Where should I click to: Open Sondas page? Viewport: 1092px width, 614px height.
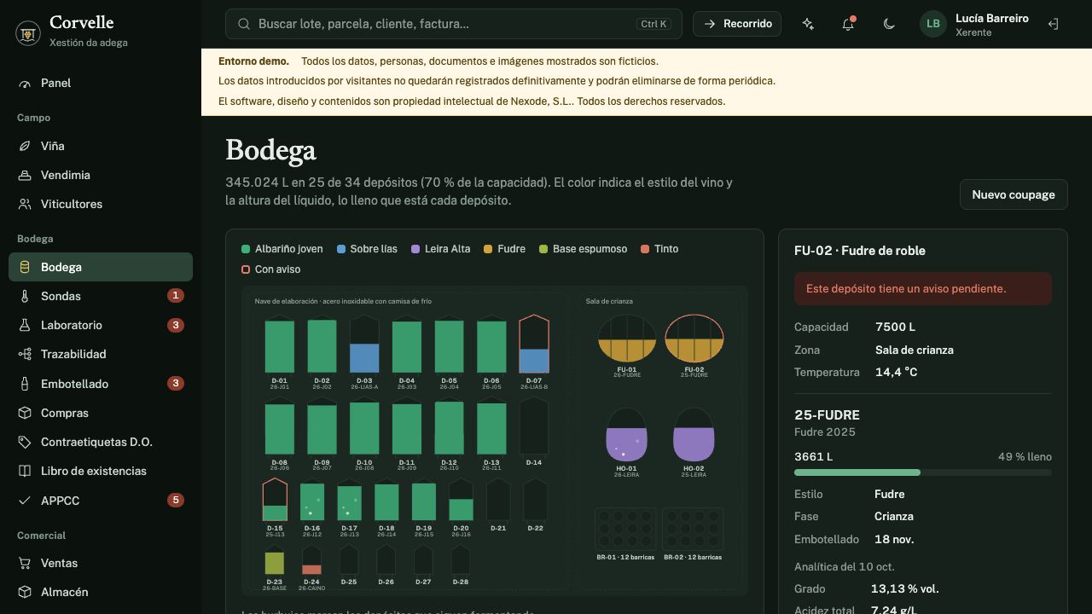pos(101,296)
